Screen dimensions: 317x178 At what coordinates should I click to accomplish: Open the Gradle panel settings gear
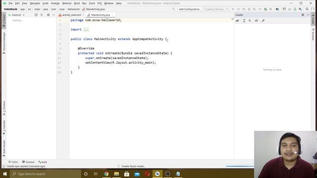(303, 15)
